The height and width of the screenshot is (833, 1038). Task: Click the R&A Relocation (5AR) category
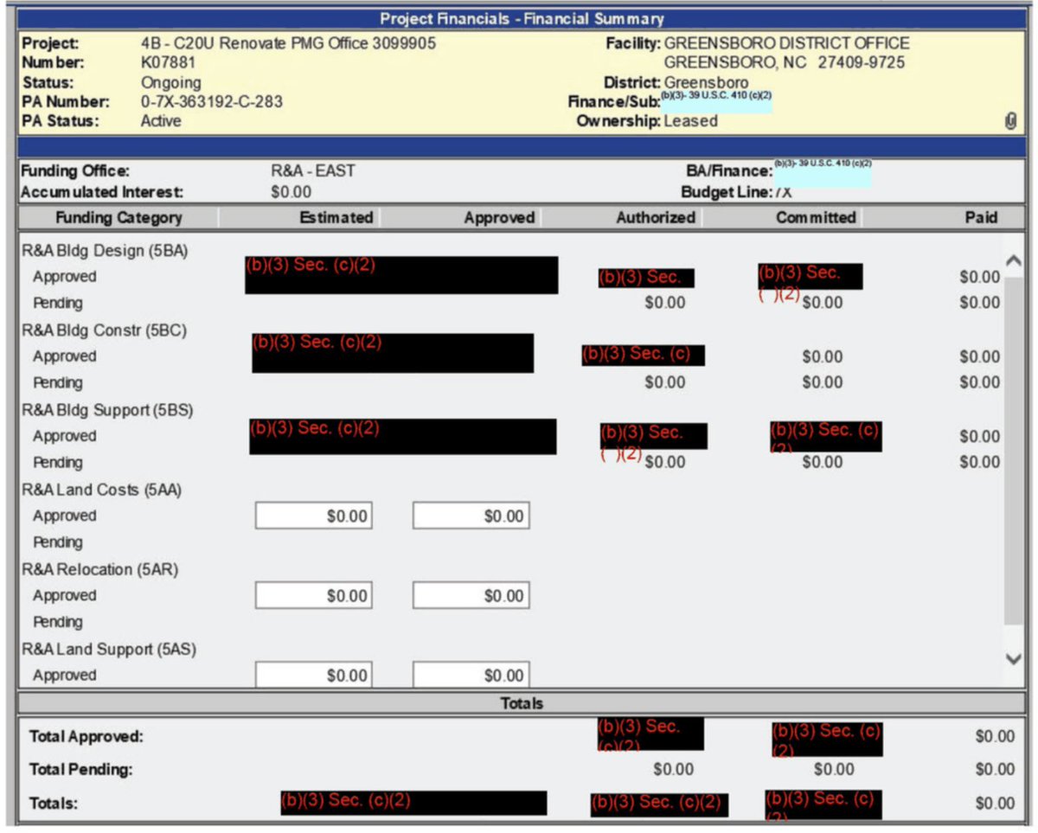(x=101, y=569)
